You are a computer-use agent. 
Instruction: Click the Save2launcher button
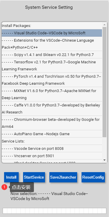point(63,177)
